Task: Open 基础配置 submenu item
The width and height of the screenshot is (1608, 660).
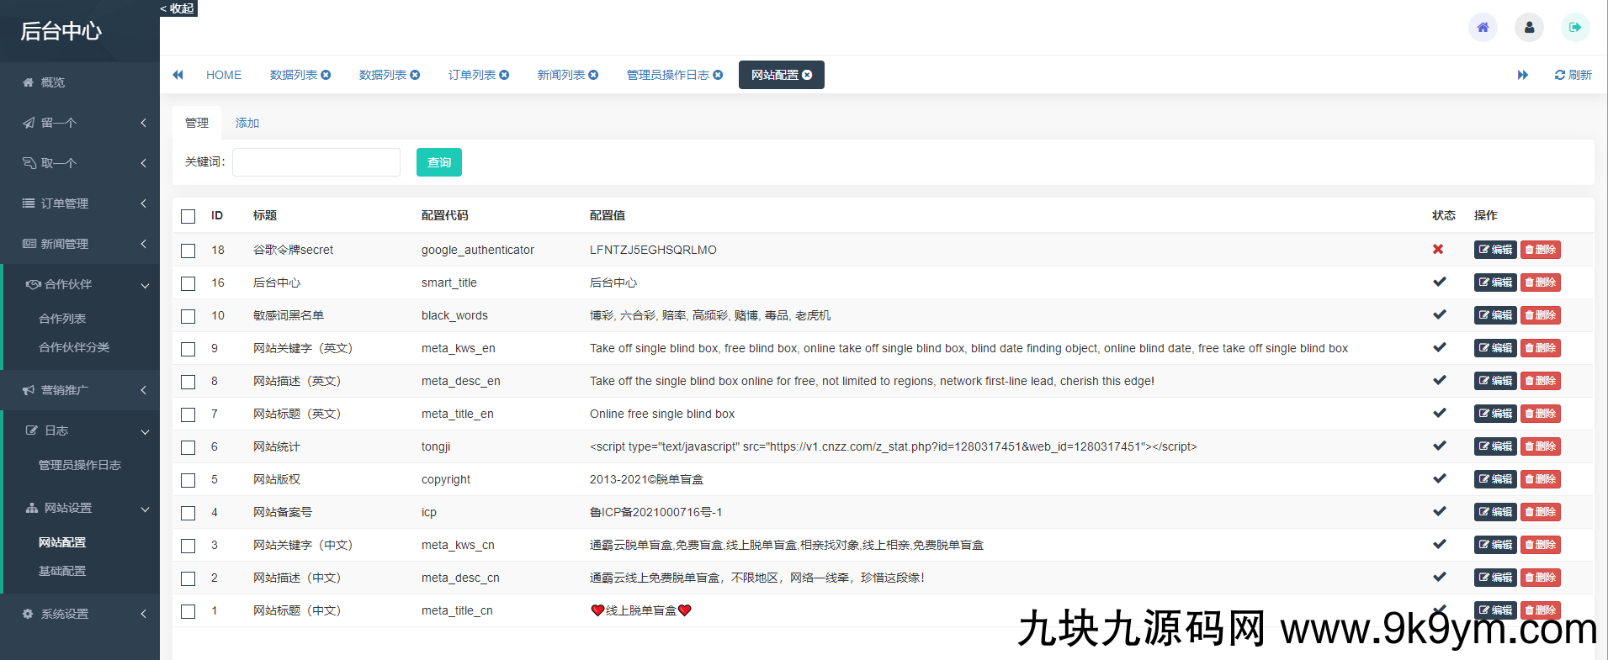Action: (x=62, y=571)
